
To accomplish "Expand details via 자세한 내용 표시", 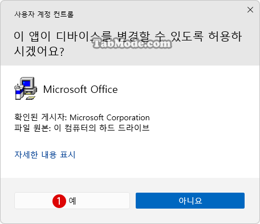I will [x=45, y=154].
